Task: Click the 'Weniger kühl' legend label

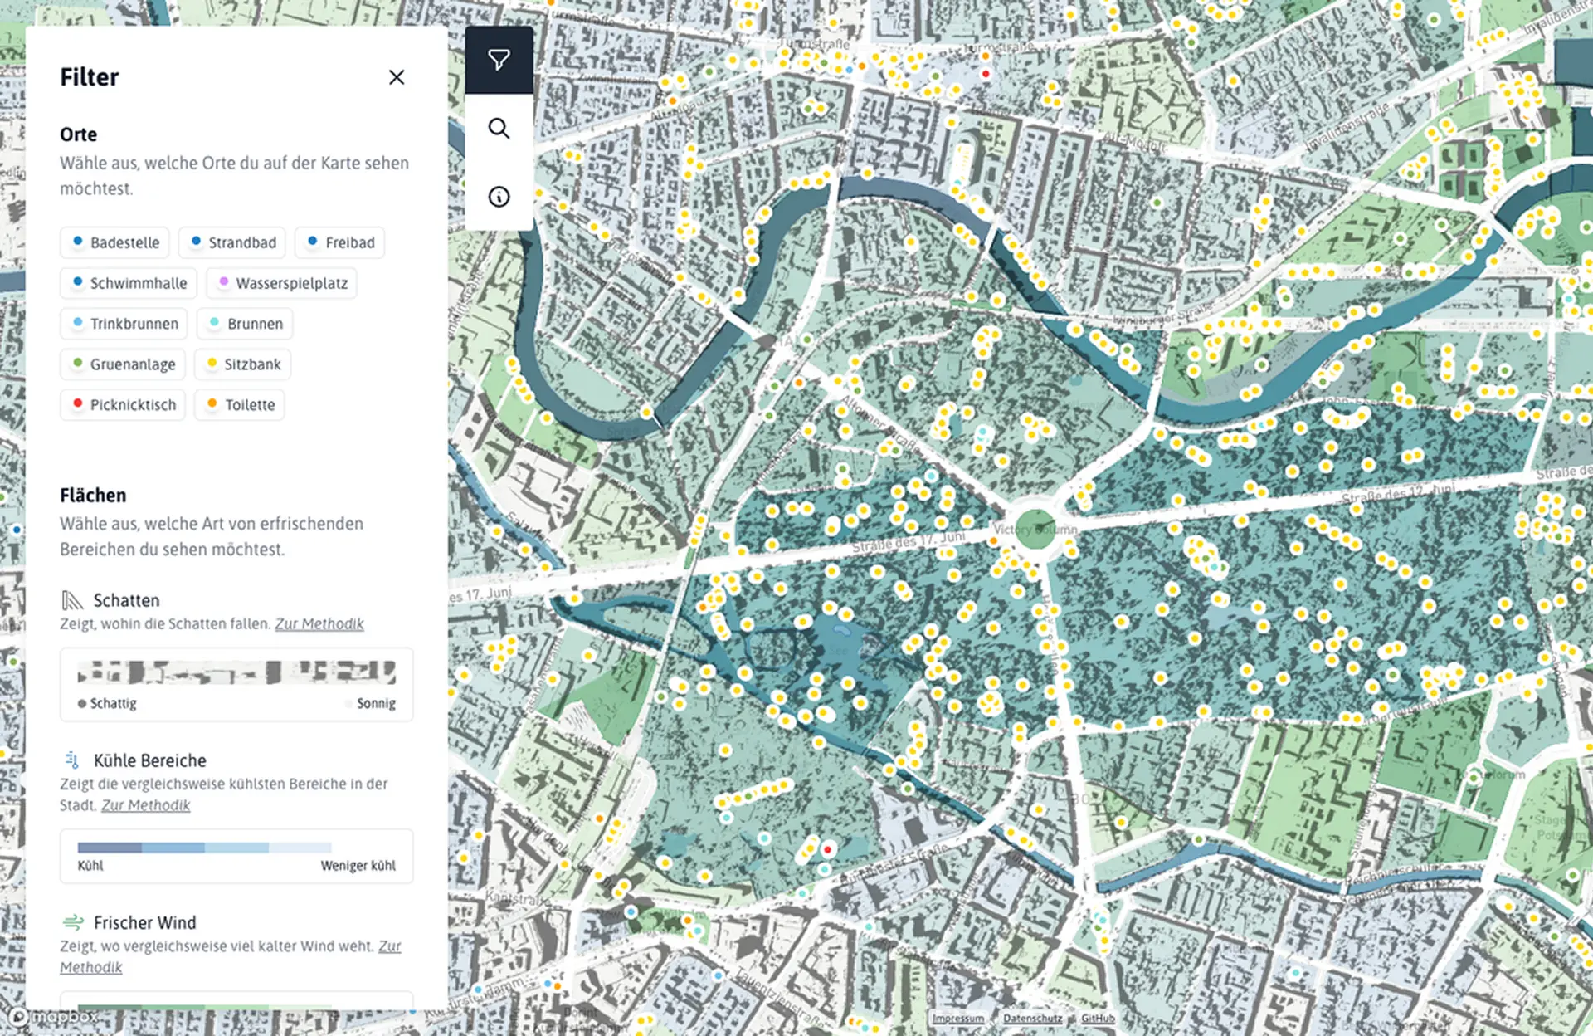Action: click(x=358, y=865)
